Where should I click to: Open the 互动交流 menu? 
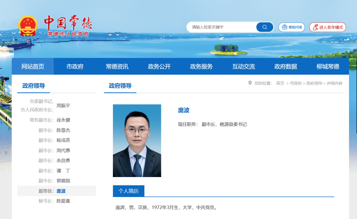pyautogui.click(x=244, y=66)
